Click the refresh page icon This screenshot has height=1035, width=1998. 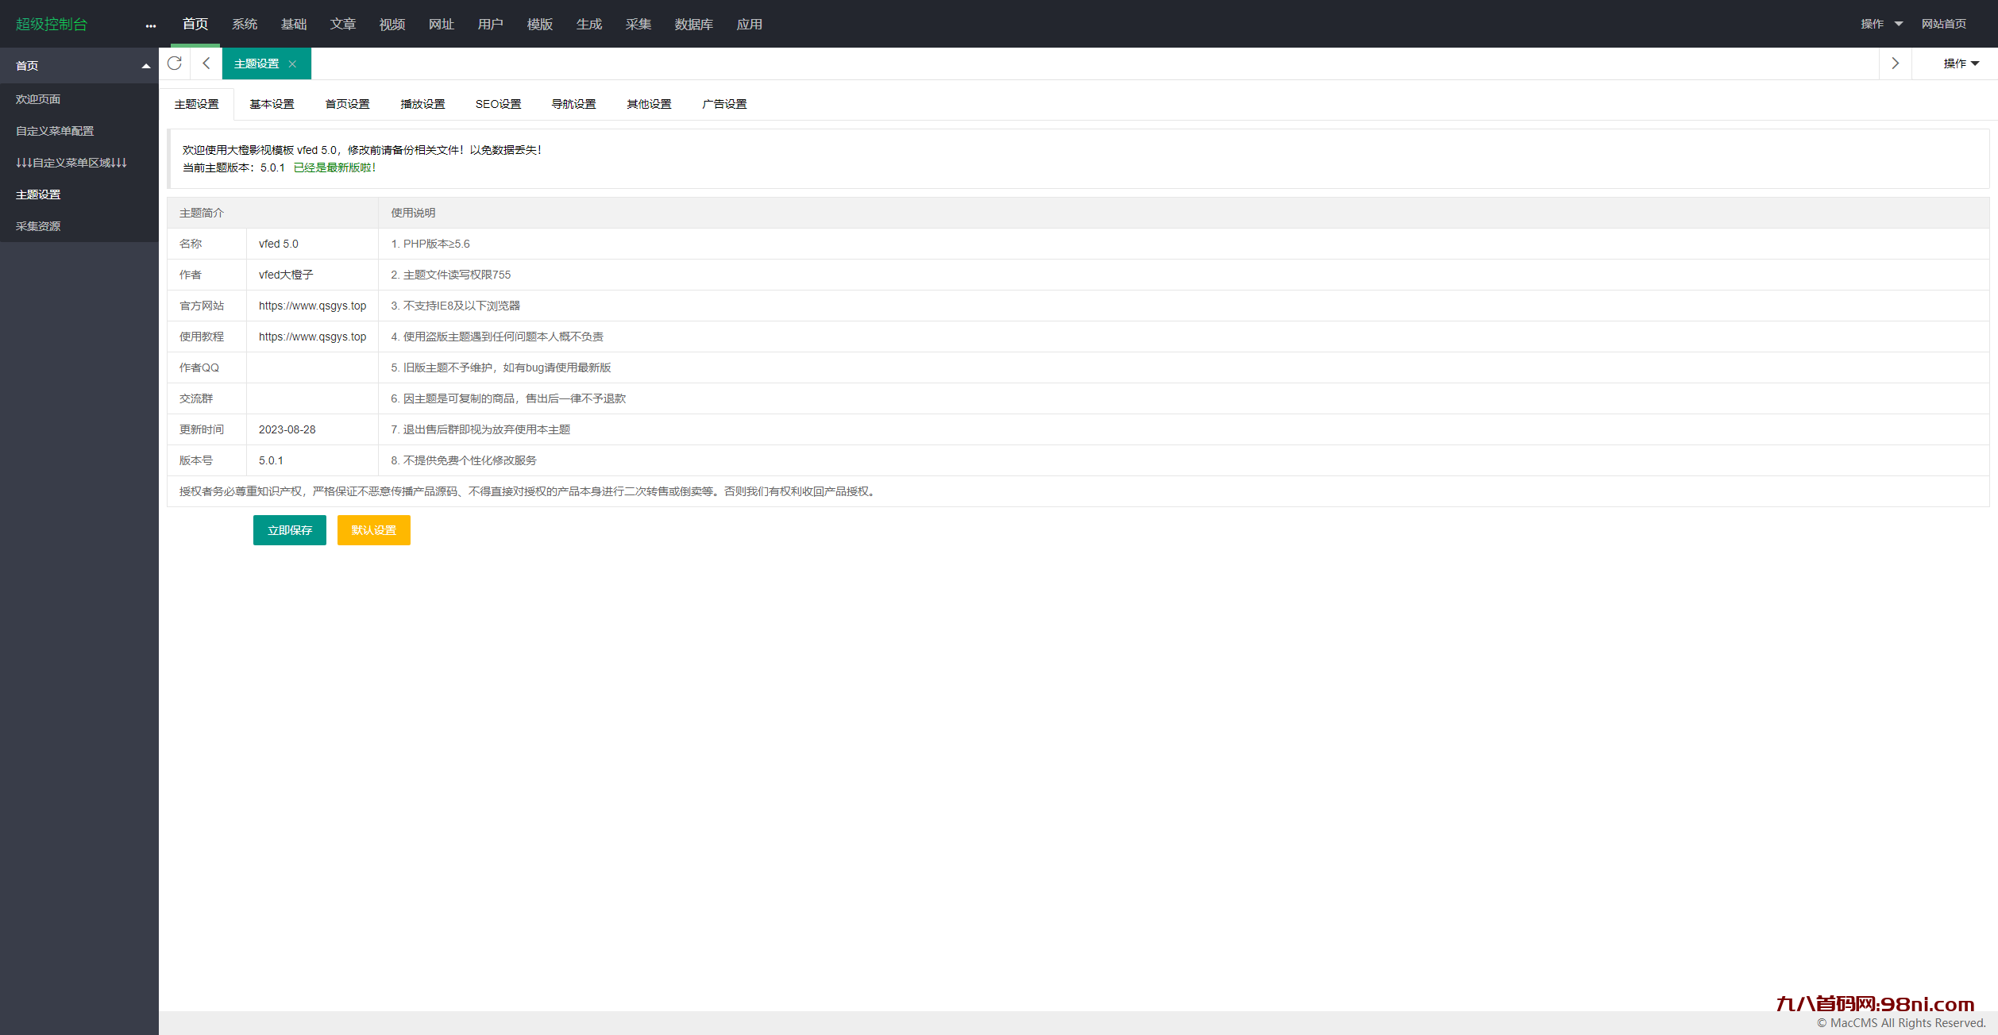coord(175,63)
